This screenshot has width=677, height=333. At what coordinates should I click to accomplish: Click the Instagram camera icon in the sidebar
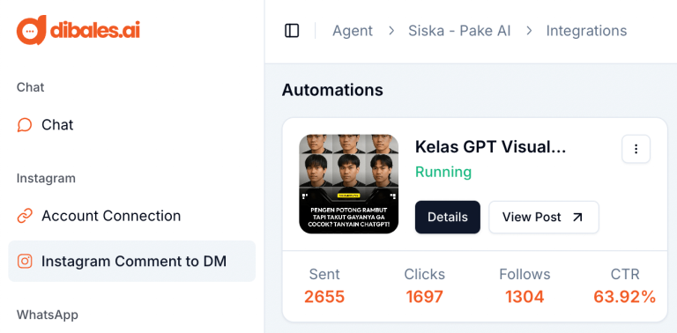[25, 261]
